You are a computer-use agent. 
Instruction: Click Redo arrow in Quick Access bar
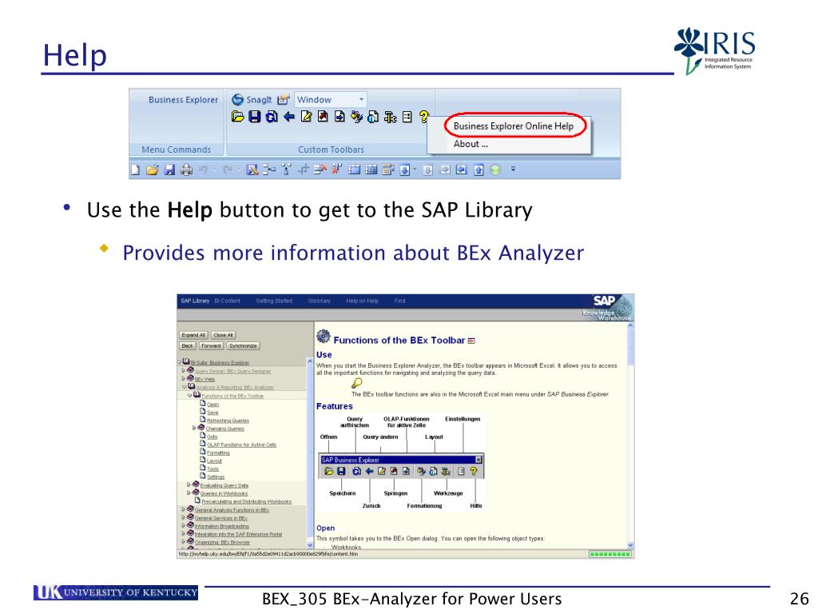point(228,169)
